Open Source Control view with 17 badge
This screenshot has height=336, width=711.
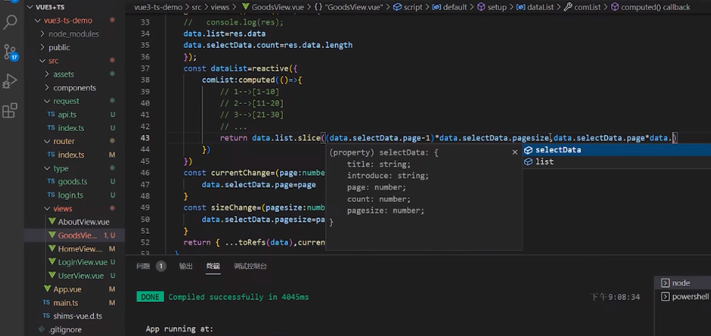pos(10,52)
